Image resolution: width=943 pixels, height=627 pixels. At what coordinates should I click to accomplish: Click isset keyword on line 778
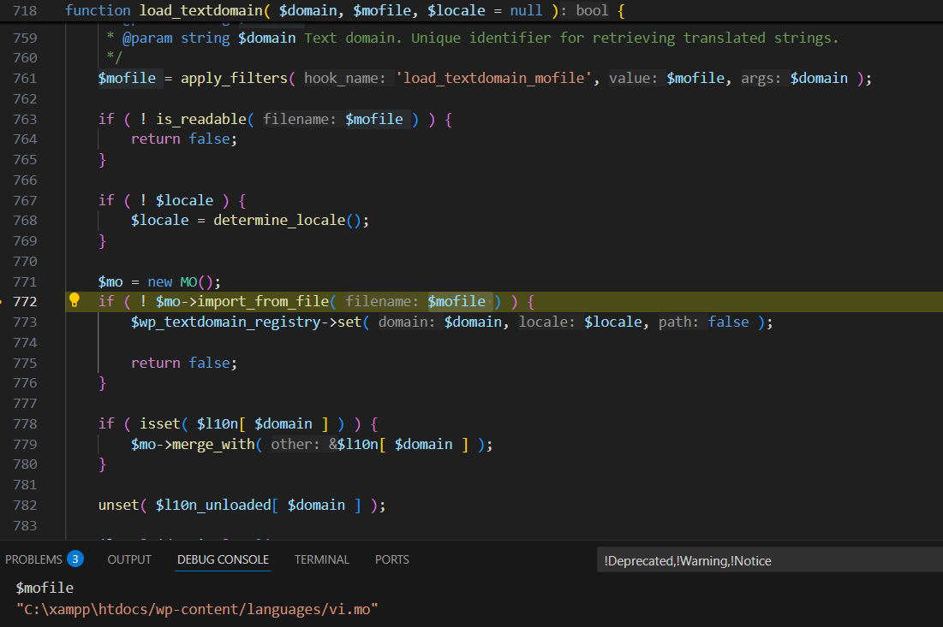[160, 424]
